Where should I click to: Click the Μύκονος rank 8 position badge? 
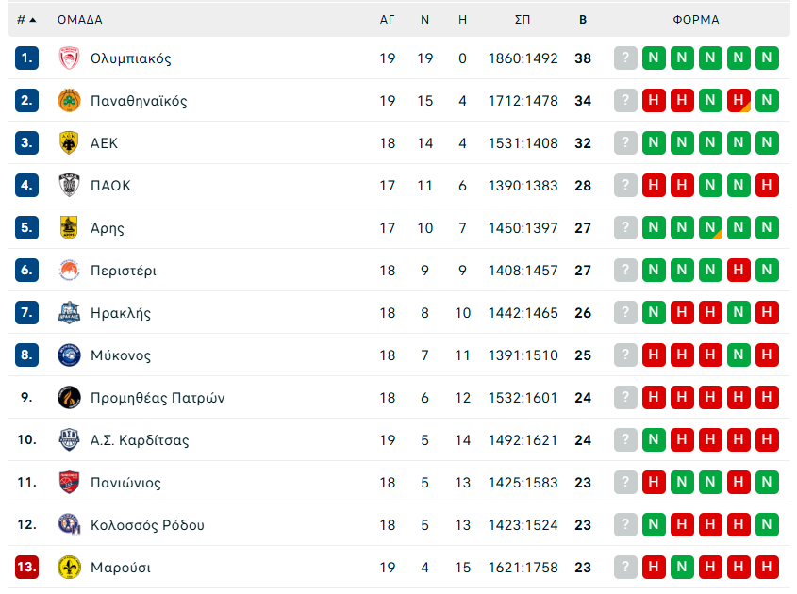26,355
